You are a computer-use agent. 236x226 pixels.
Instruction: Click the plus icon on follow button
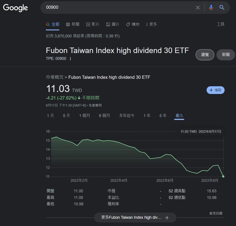coord(211,90)
